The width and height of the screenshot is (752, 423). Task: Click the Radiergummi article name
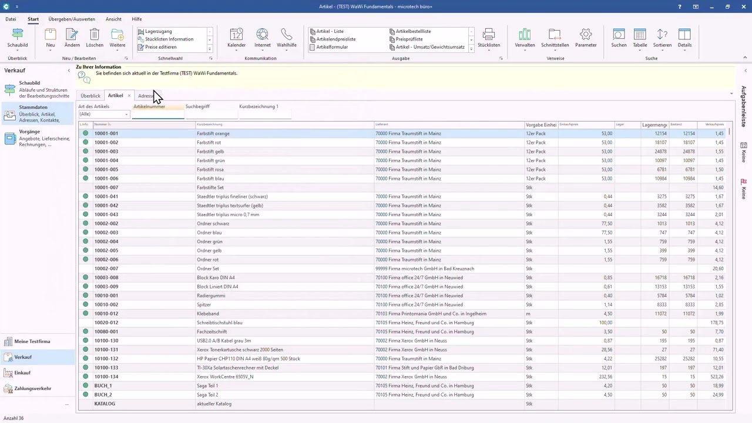point(210,296)
